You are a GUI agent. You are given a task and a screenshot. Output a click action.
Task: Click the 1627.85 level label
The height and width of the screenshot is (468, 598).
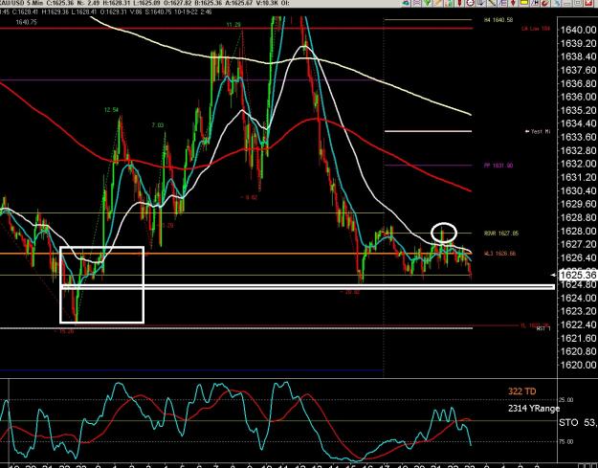(x=501, y=234)
